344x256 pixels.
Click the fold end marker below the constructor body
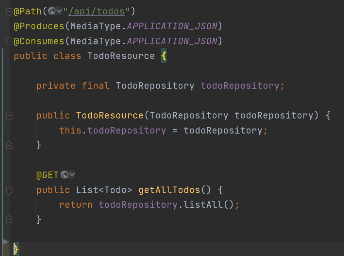point(9,145)
